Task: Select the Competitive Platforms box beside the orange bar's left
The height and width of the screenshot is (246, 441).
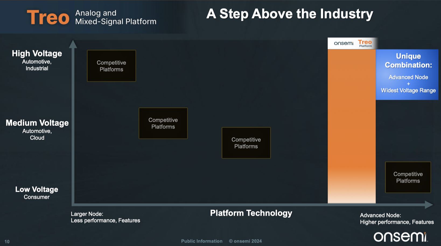Action: (246, 143)
